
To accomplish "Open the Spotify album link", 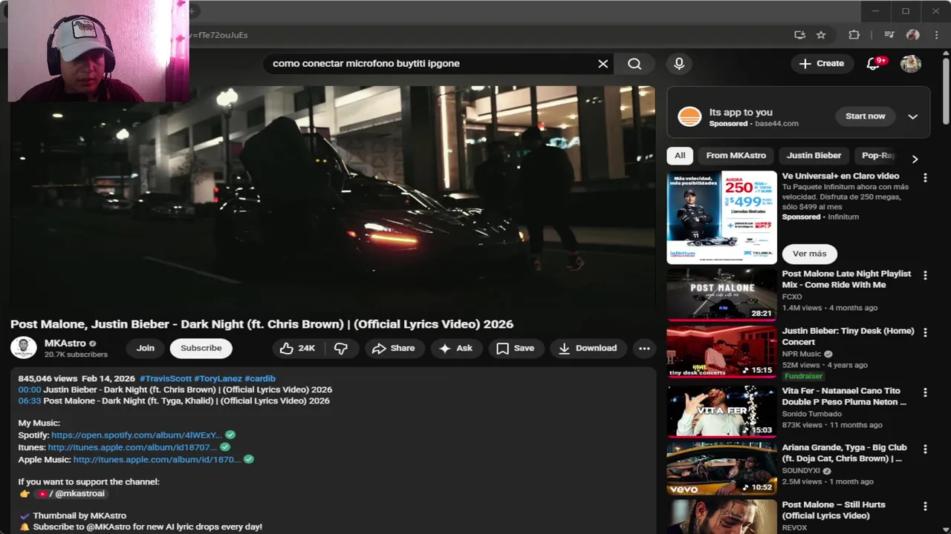I will coord(137,435).
